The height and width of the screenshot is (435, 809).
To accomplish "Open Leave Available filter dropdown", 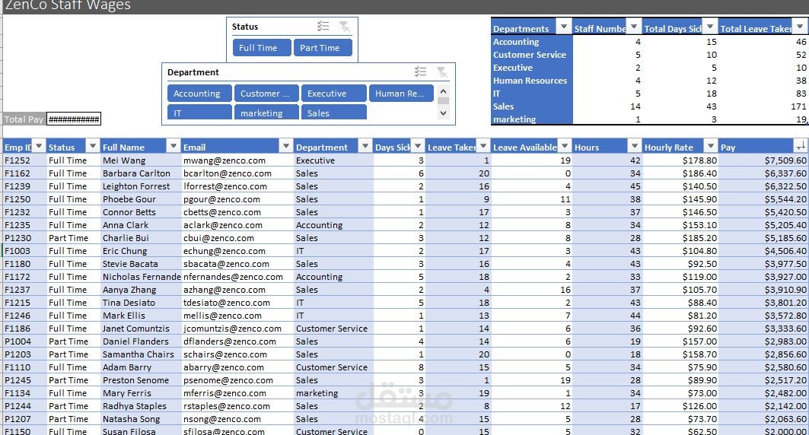I will coord(565,146).
